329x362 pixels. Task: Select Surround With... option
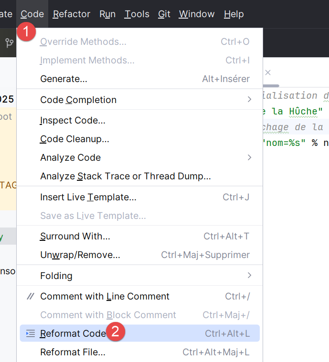75,236
